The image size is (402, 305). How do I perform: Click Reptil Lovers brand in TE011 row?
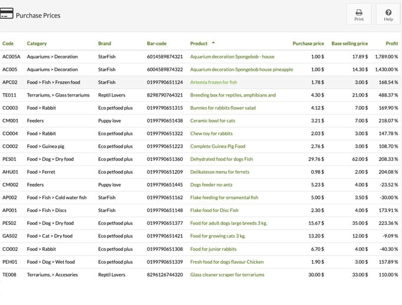click(112, 95)
